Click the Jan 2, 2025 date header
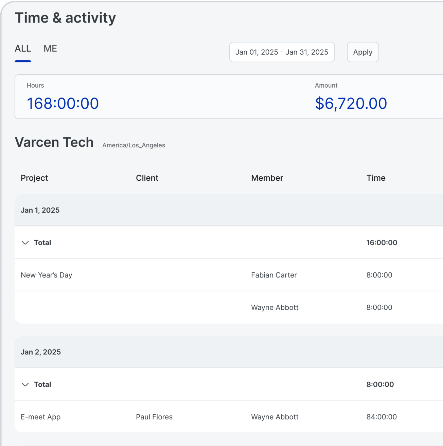The height and width of the screenshot is (446, 443). (x=41, y=352)
